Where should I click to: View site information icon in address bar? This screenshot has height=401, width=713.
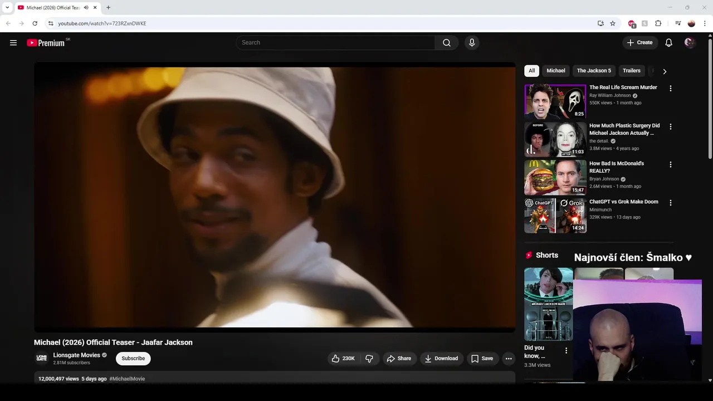pyautogui.click(x=51, y=23)
